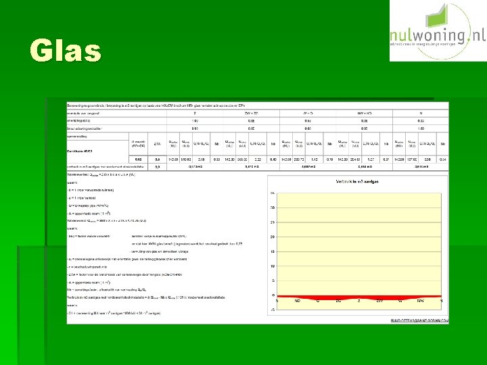This screenshot has height=365, width=487.
Task: Click the 'Z' orientation header in the table
Action: [195, 114]
